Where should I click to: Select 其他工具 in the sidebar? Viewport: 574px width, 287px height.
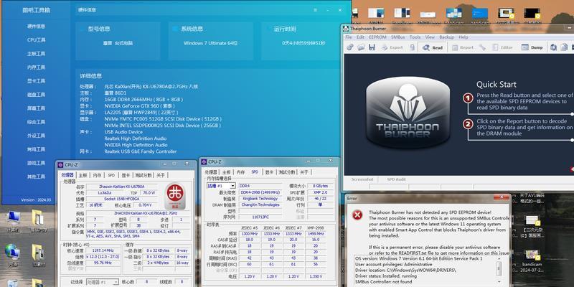[x=36, y=177]
